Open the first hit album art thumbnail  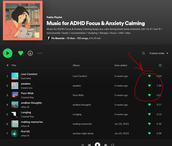pyautogui.click(x=15, y=133)
